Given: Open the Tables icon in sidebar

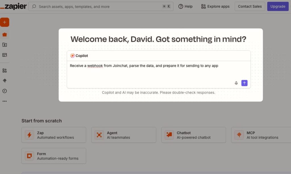Looking at the screenshot, I should [x=5, y=55].
